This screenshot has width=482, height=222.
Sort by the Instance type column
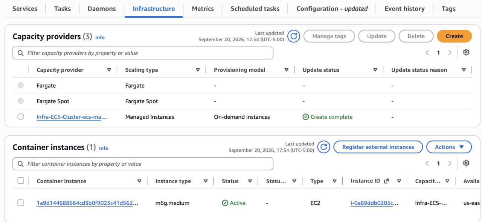pos(206,181)
